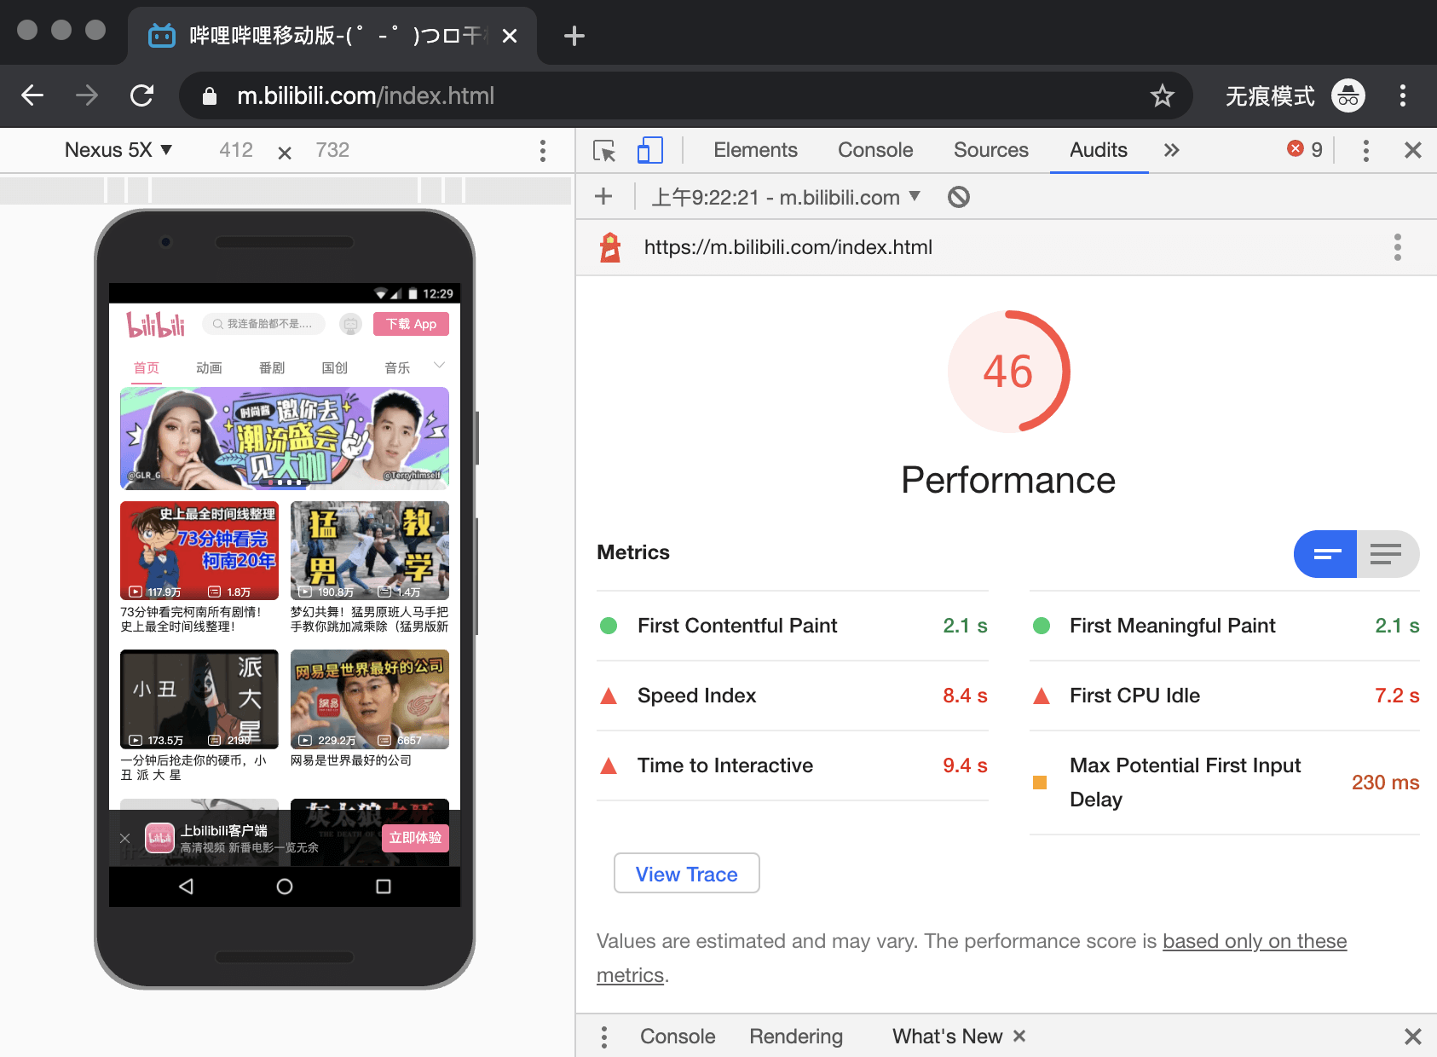The image size is (1437, 1057).
Task: Open the Chrome three-dot menu
Action: tap(1402, 95)
